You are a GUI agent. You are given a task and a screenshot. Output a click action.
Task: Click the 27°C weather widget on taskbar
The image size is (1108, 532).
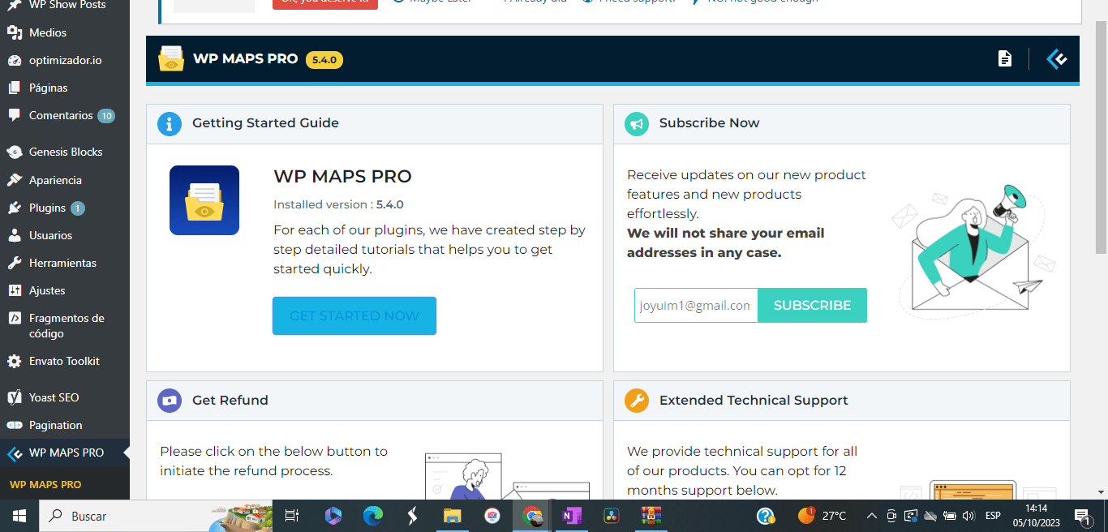pos(822,516)
